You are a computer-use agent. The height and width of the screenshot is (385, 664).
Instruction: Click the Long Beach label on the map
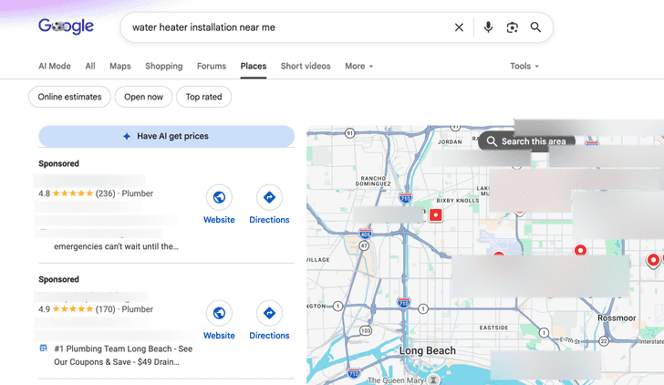click(428, 350)
